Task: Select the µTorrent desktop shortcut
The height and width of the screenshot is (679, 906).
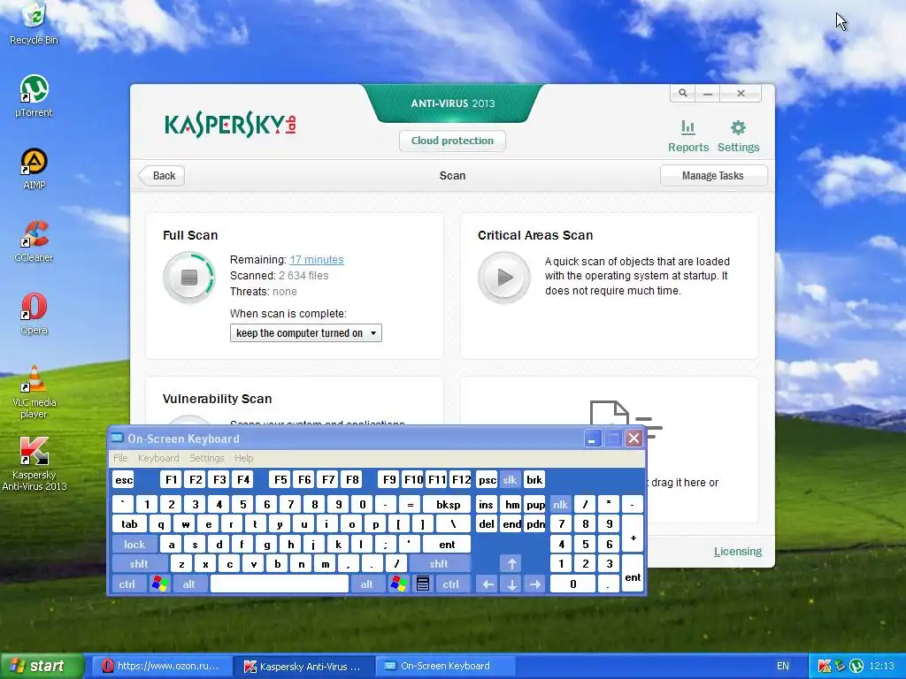Action: (35, 95)
